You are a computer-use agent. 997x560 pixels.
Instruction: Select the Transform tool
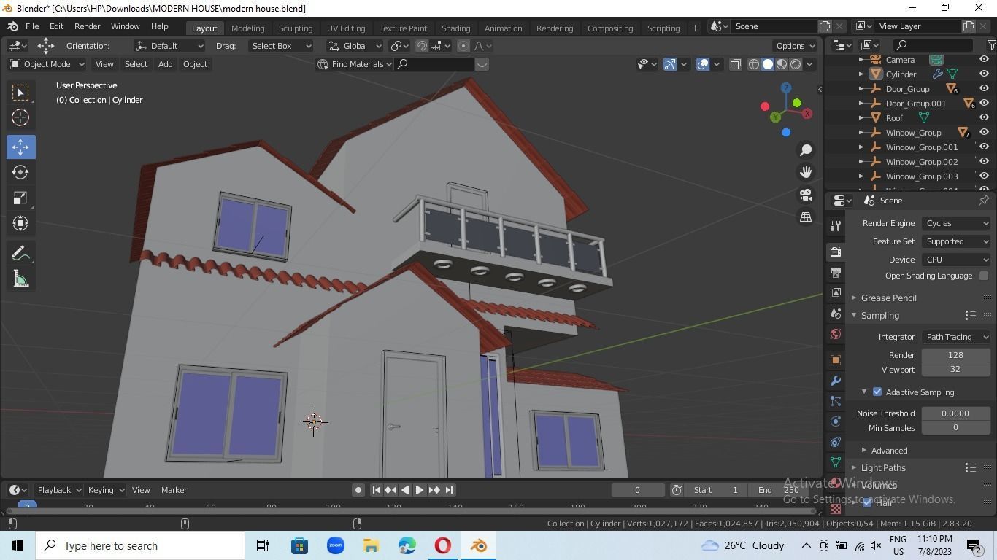click(20, 223)
